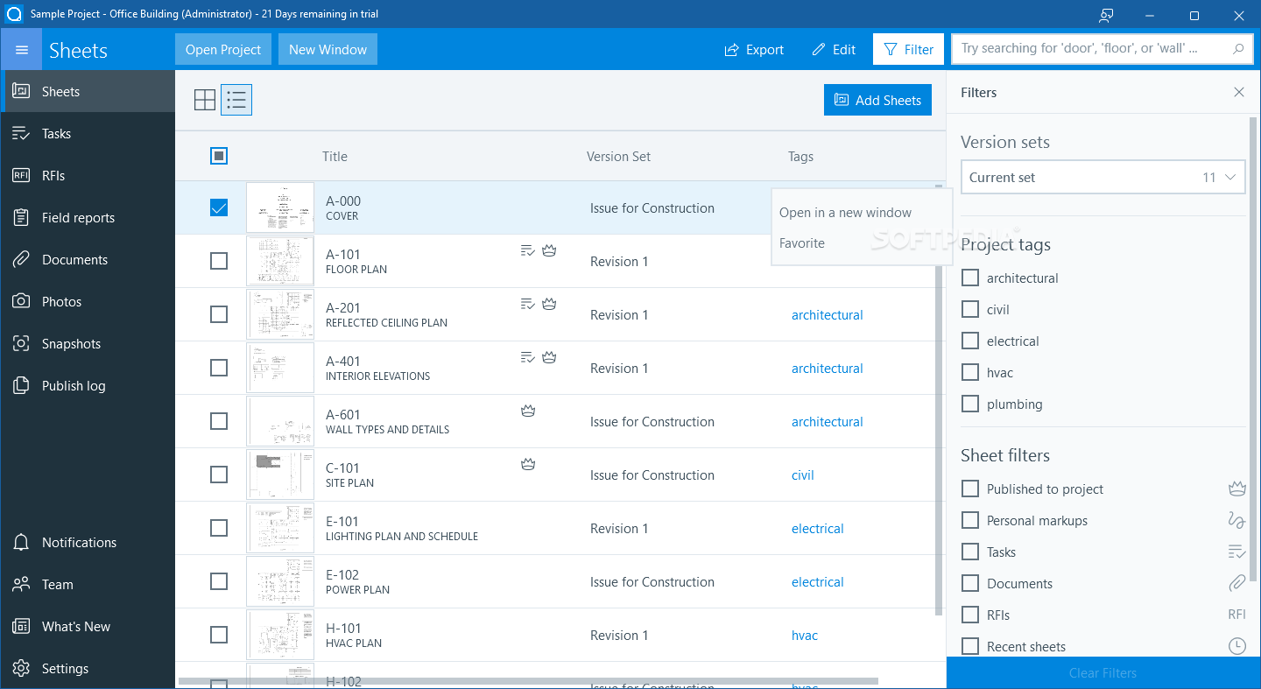Open the electrical tag link on E-101
This screenshot has width=1261, height=689.
[817, 528]
